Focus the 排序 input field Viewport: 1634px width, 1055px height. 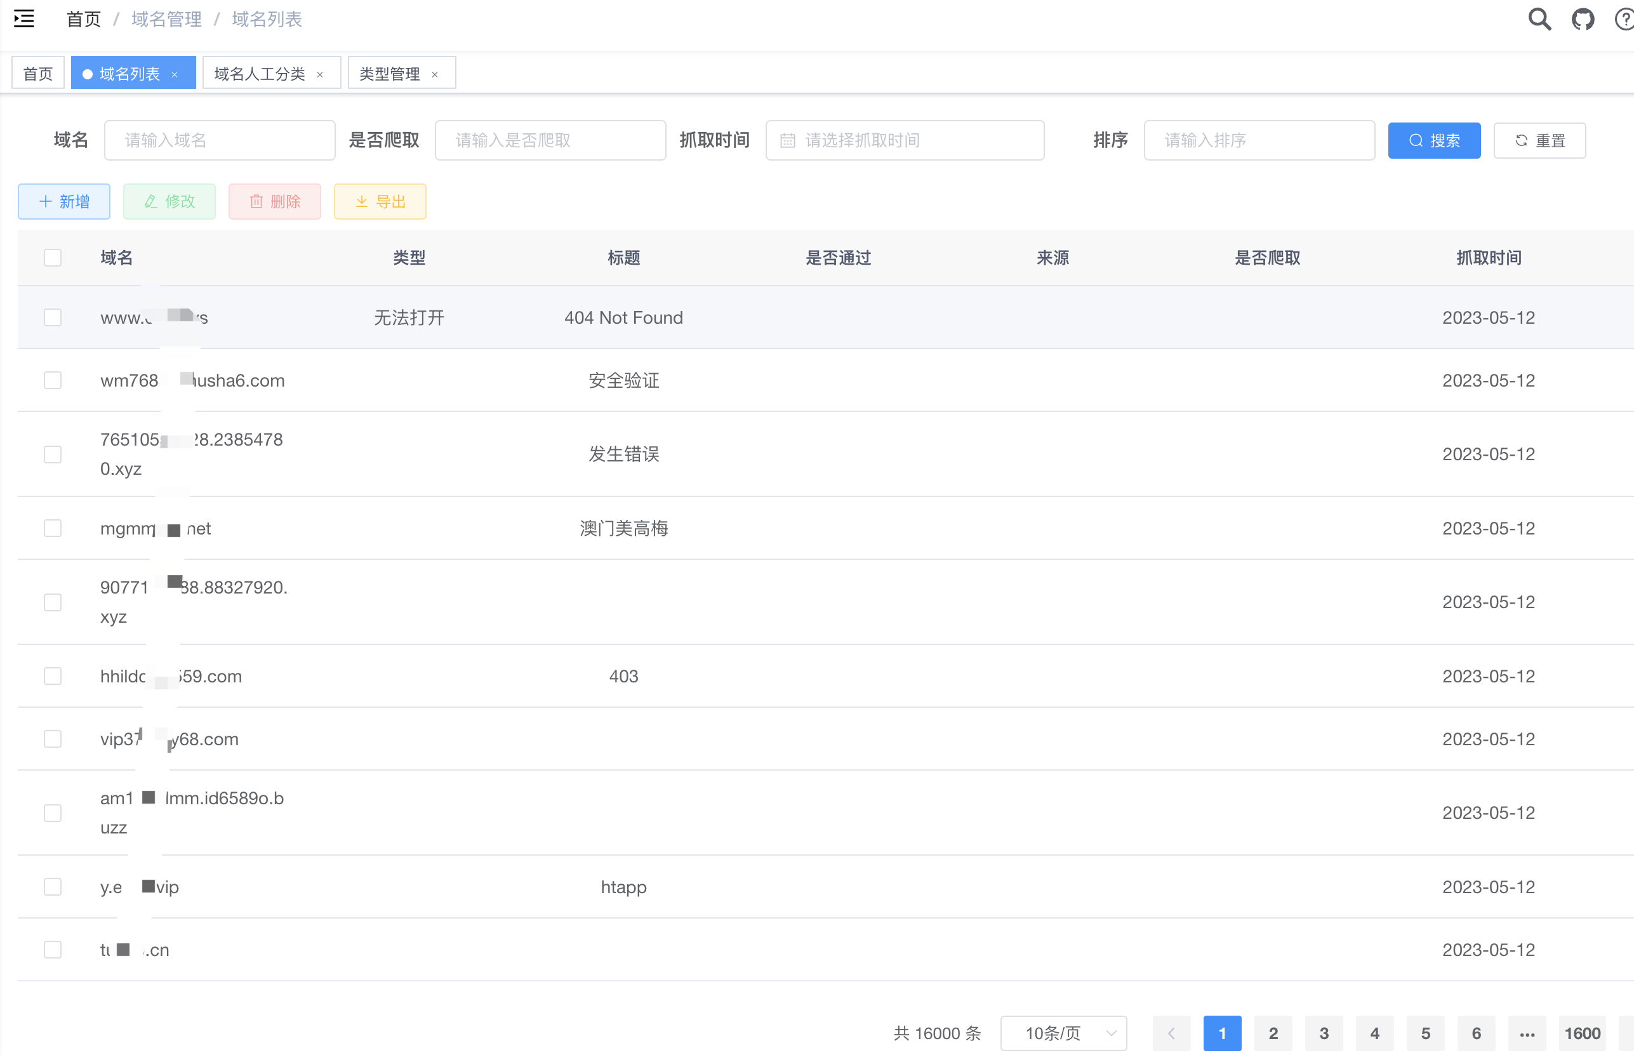(1259, 140)
